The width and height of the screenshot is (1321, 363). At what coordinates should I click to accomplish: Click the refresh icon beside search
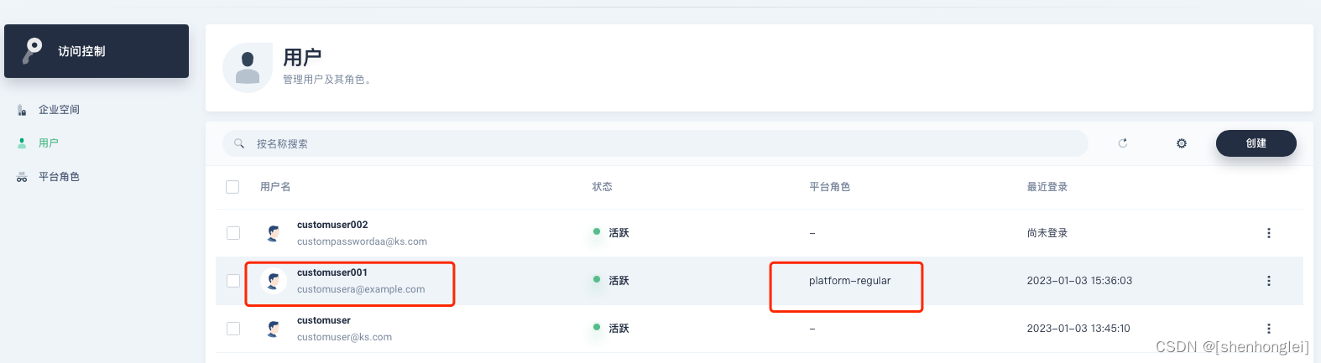coord(1123,143)
